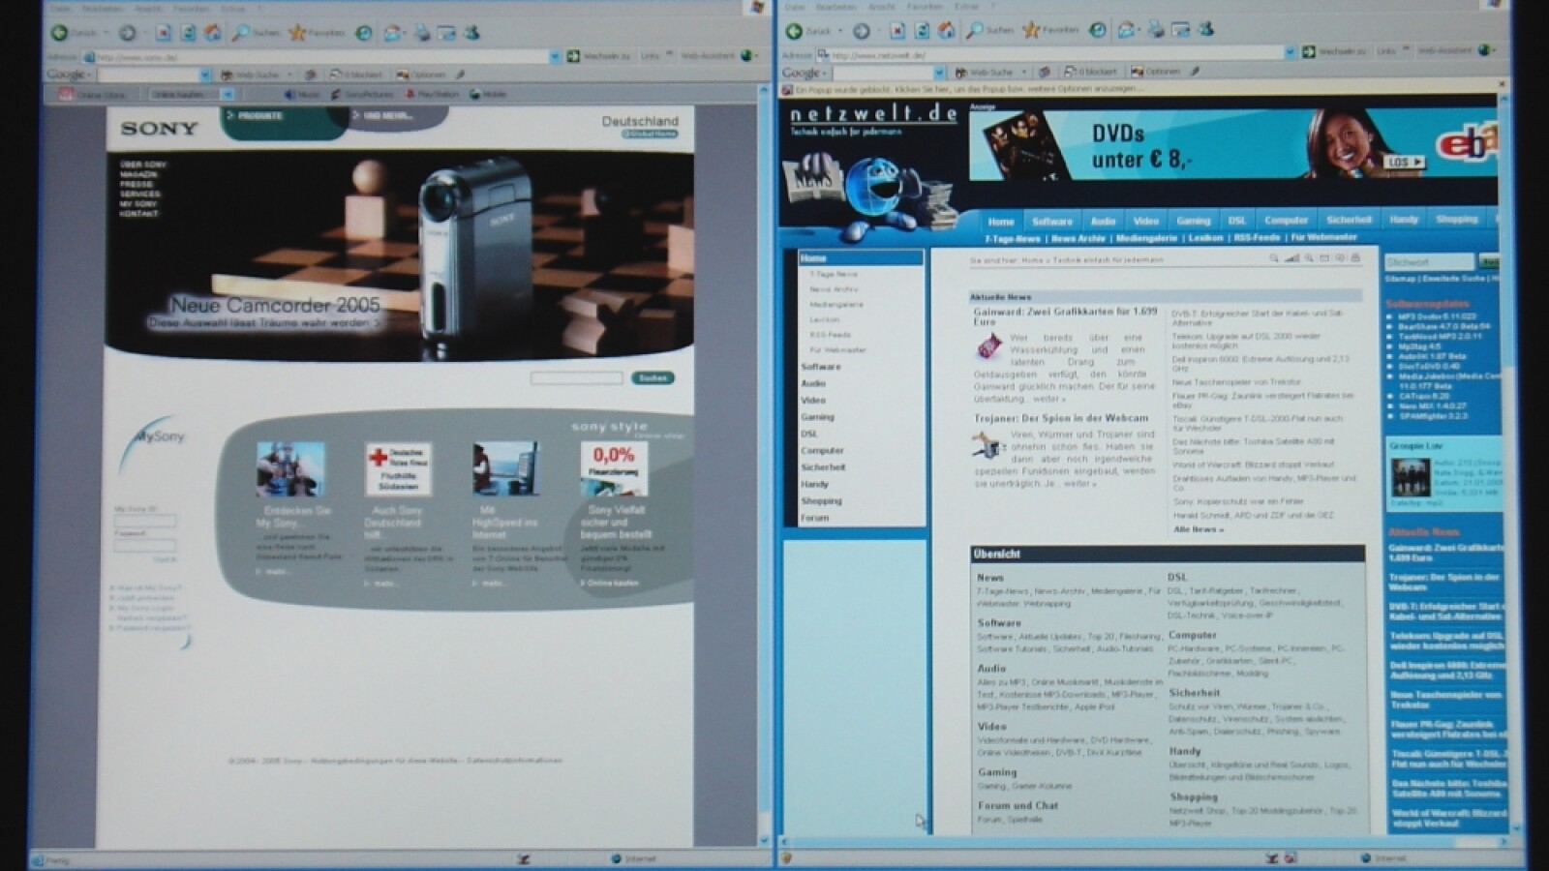
Task: Open Google toolbar search dropdown in netzwelt window
Action: coord(938,73)
